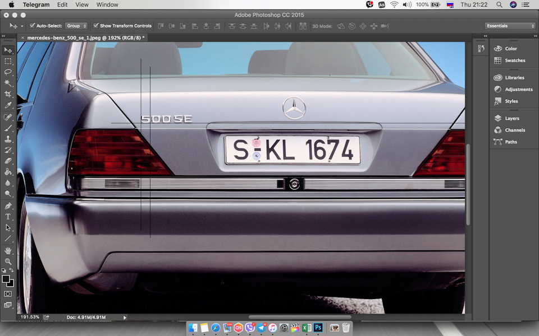
Task: Open the Auto-Select Group dropdown
Action: [x=76, y=26]
